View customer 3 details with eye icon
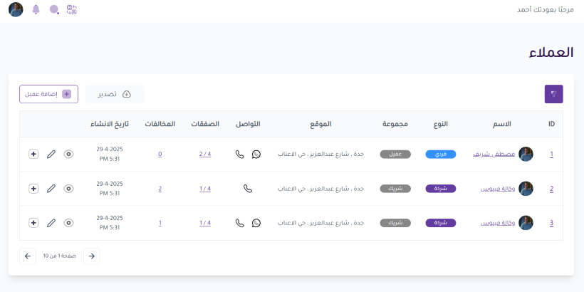584x292 pixels. pos(68,223)
